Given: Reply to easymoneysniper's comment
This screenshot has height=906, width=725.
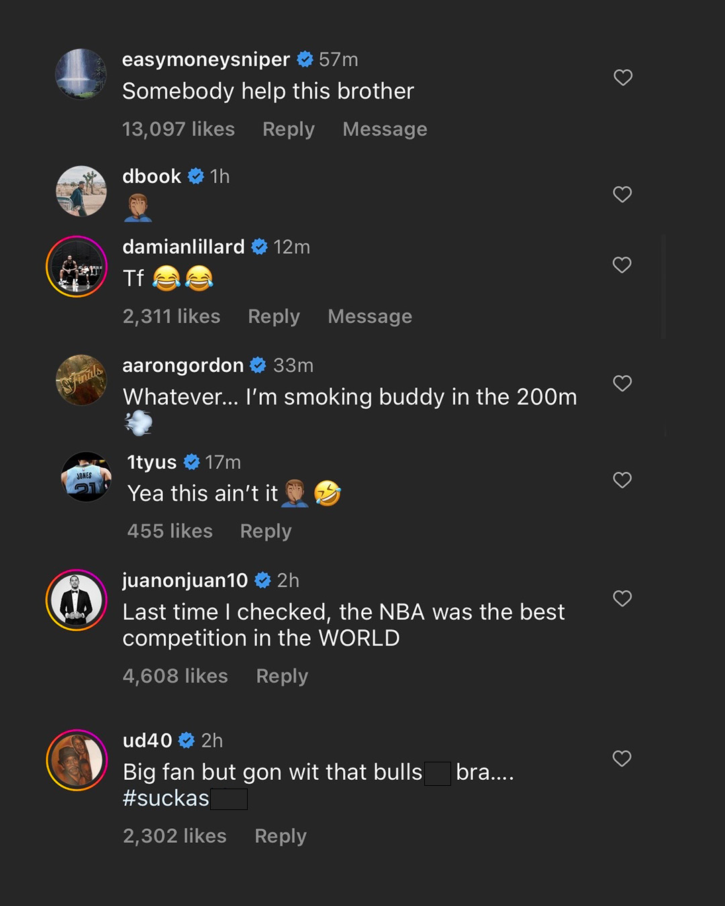Looking at the screenshot, I should click(288, 129).
